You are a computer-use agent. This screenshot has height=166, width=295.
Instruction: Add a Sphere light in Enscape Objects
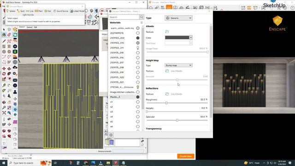pos(11,11)
